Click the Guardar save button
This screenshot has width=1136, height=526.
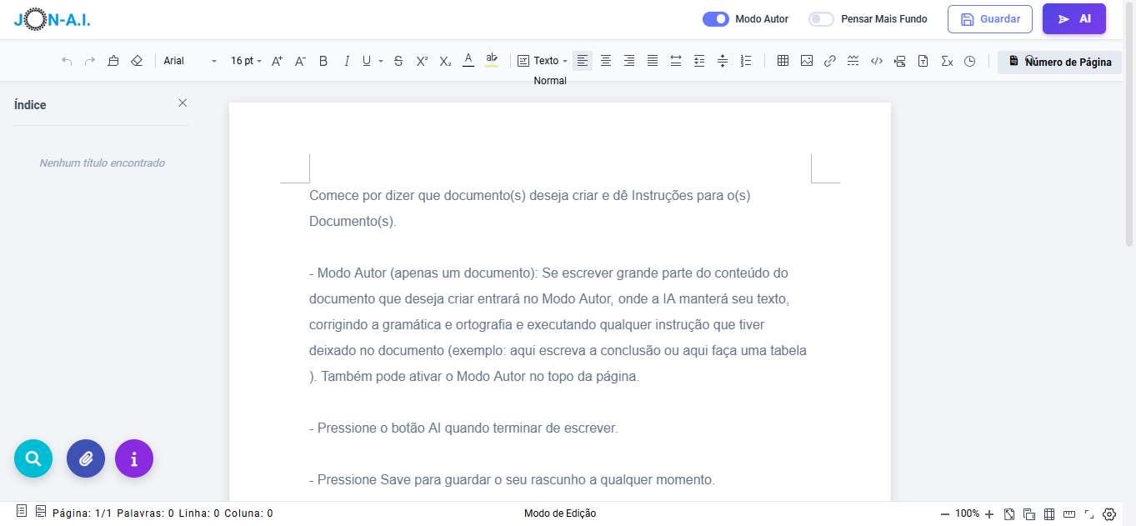990,19
